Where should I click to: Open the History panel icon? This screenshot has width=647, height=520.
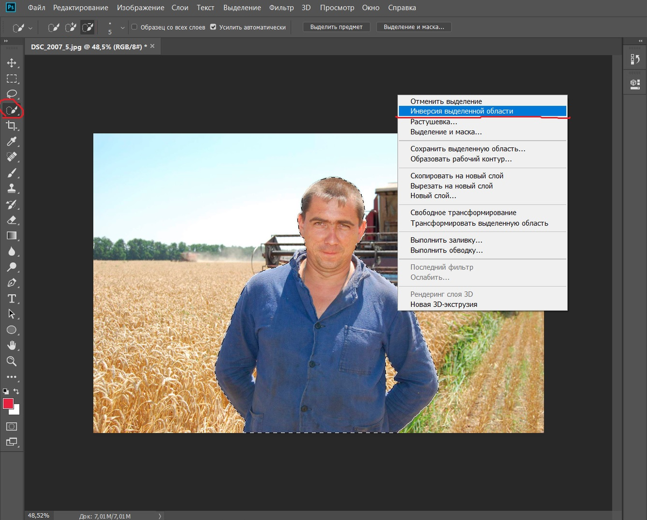(x=635, y=60)
